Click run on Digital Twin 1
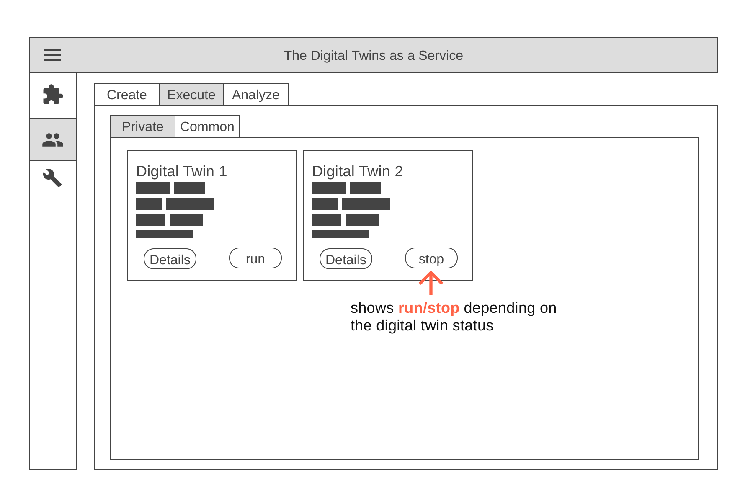The width and height of the screenshot is (753, 495). point(255,258)
